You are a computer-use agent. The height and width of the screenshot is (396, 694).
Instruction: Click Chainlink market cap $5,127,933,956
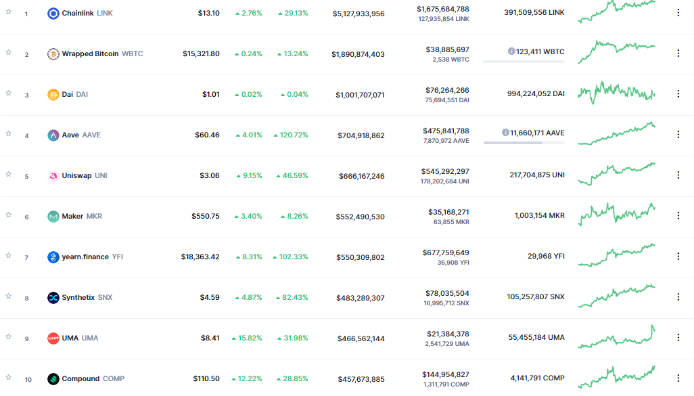click(x=358, y=14)
